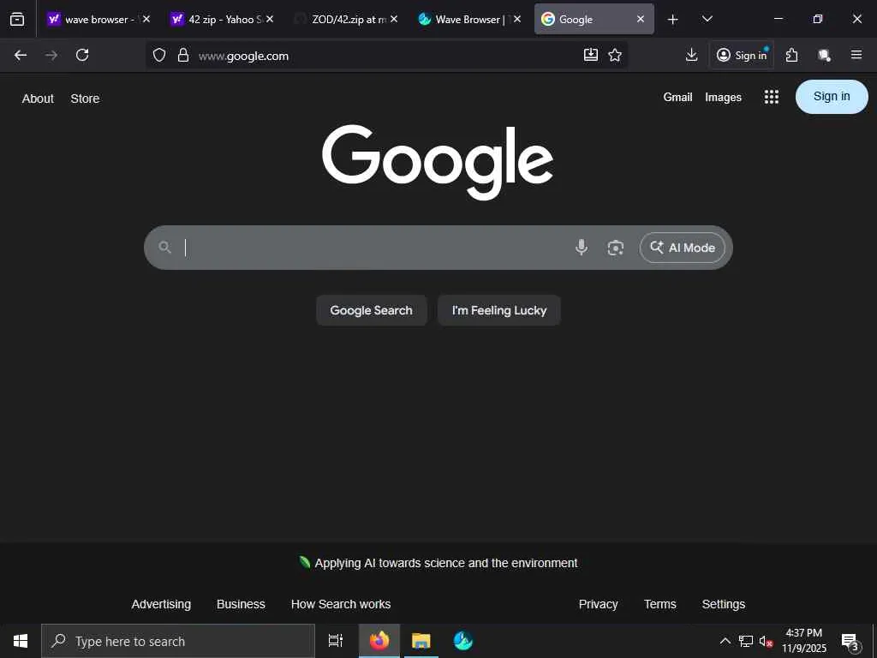Click the Firefox taskbar icon
Viewport: 877px width, 658px height.
coord(379,641)
